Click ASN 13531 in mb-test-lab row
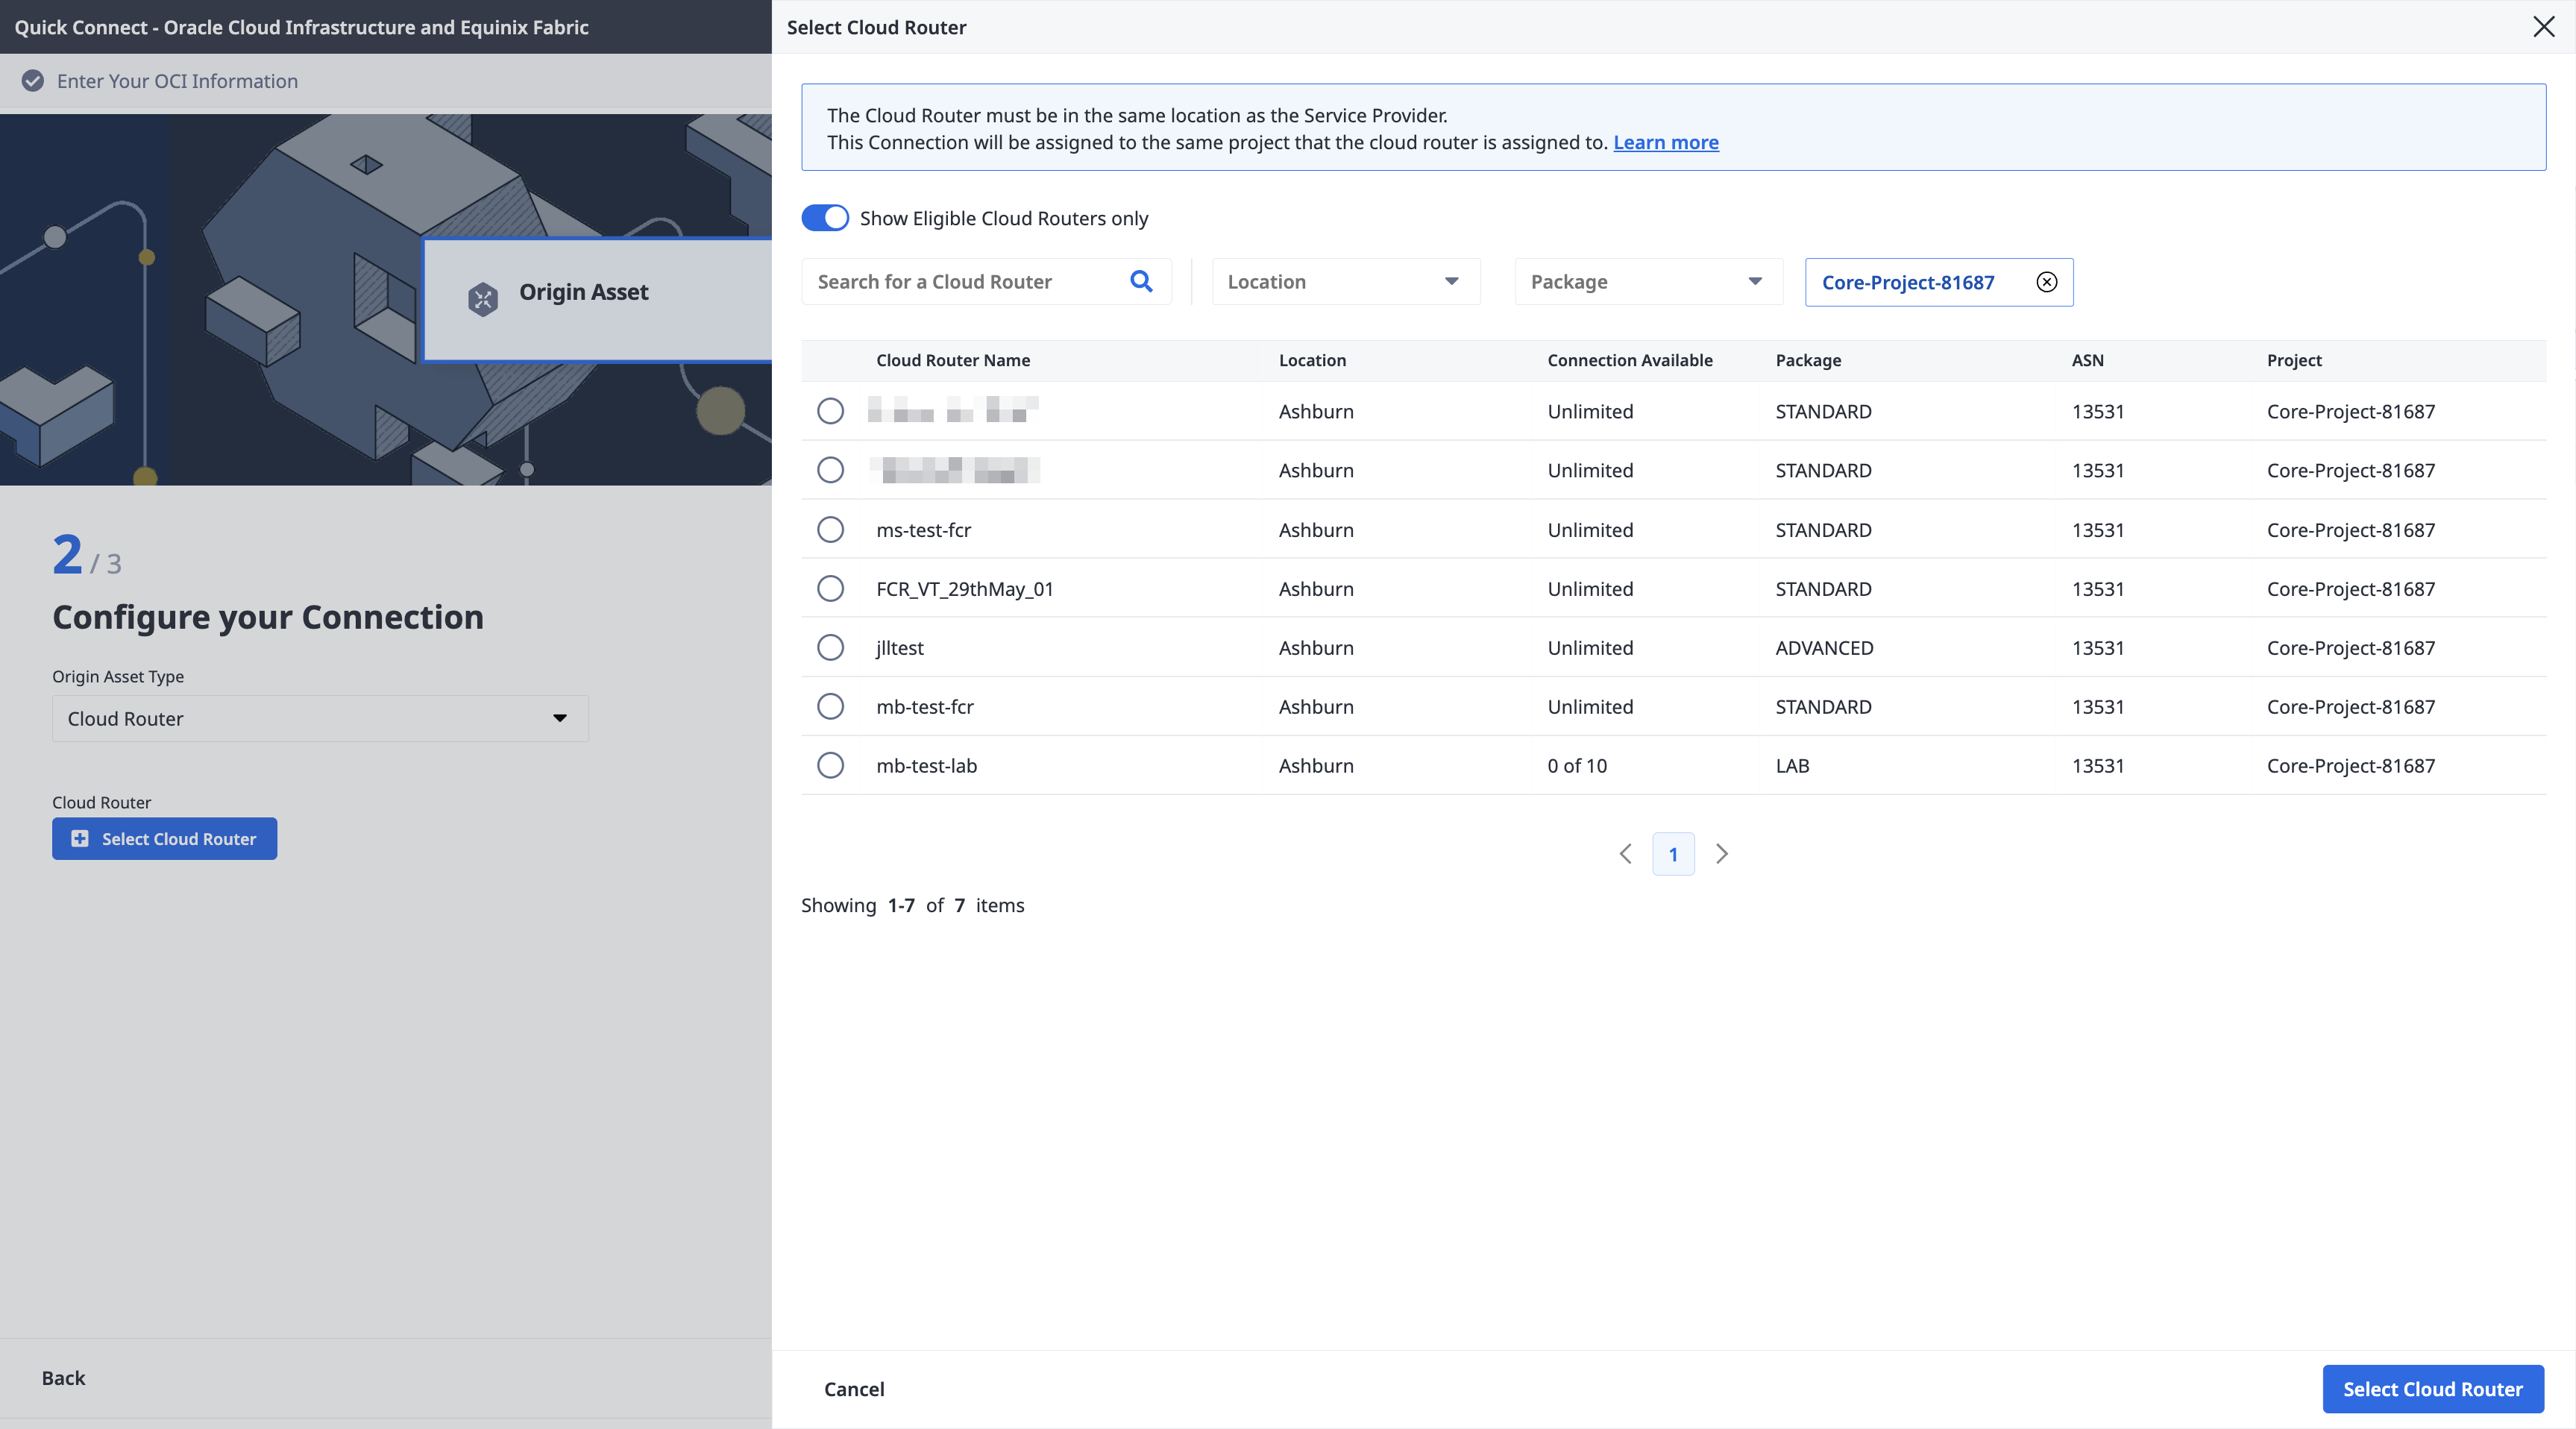The height and width of the screenshot is (1429, 2576). coord(2097,766)
